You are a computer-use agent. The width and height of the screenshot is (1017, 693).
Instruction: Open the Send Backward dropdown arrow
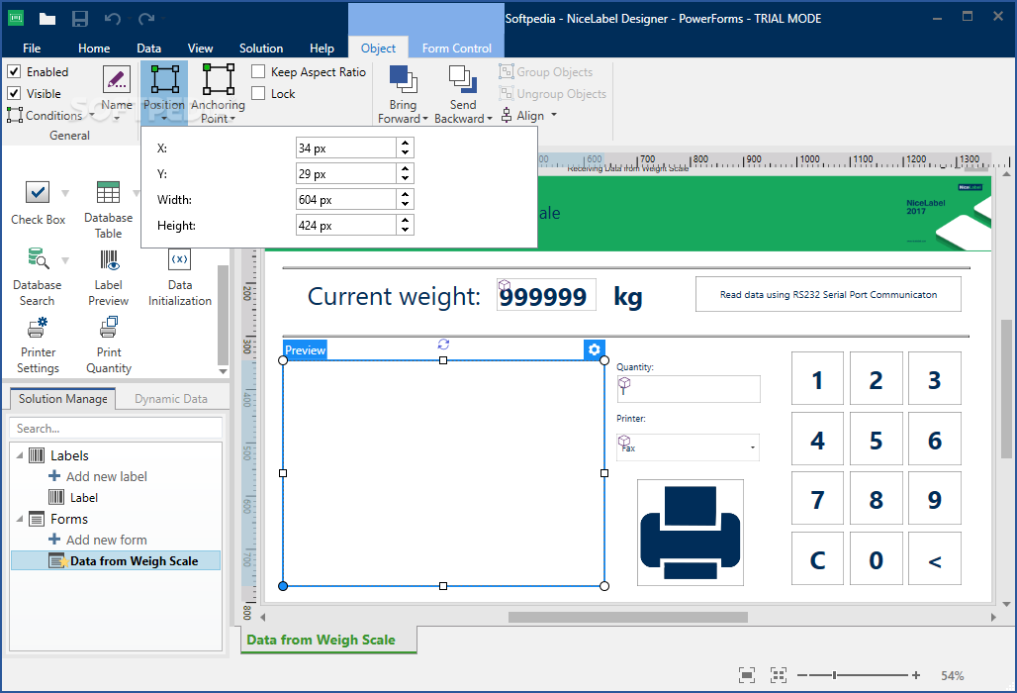click(490, 119)
